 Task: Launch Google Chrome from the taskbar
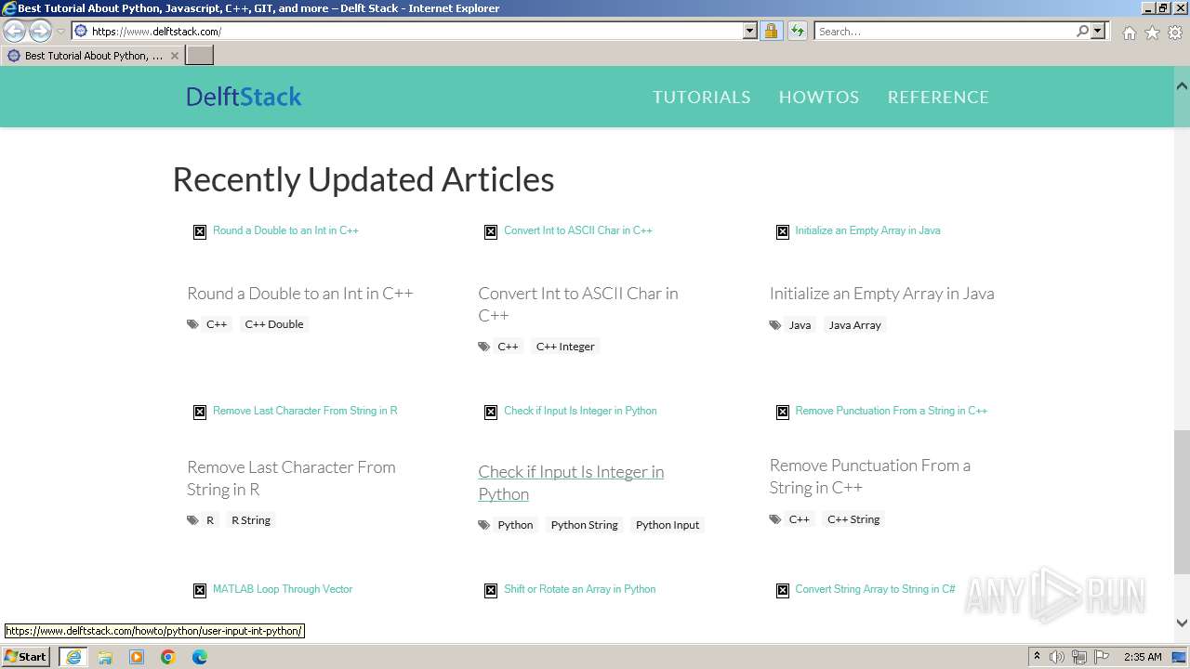tap(168, 657)
